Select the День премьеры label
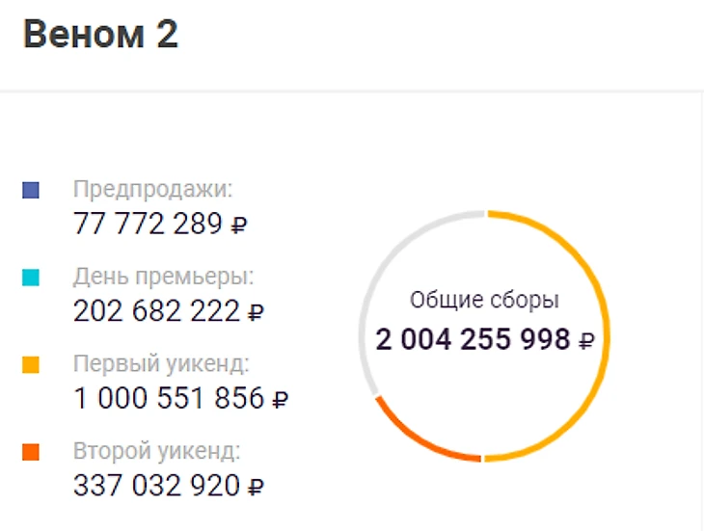The height and width of the screenshot is (531, 704). click(163, 277)
